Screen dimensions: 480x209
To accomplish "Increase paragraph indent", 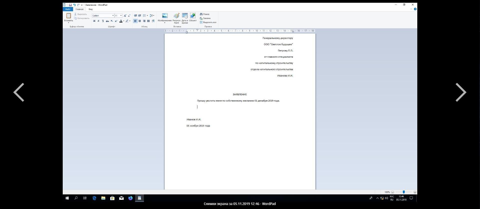I will pyautogui.click(x=140, y=16).
